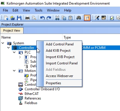Image resolution: width=120 pixels, height=111 pixels.
Task: Click the Find binoculars icon
Action: [79, 18]
